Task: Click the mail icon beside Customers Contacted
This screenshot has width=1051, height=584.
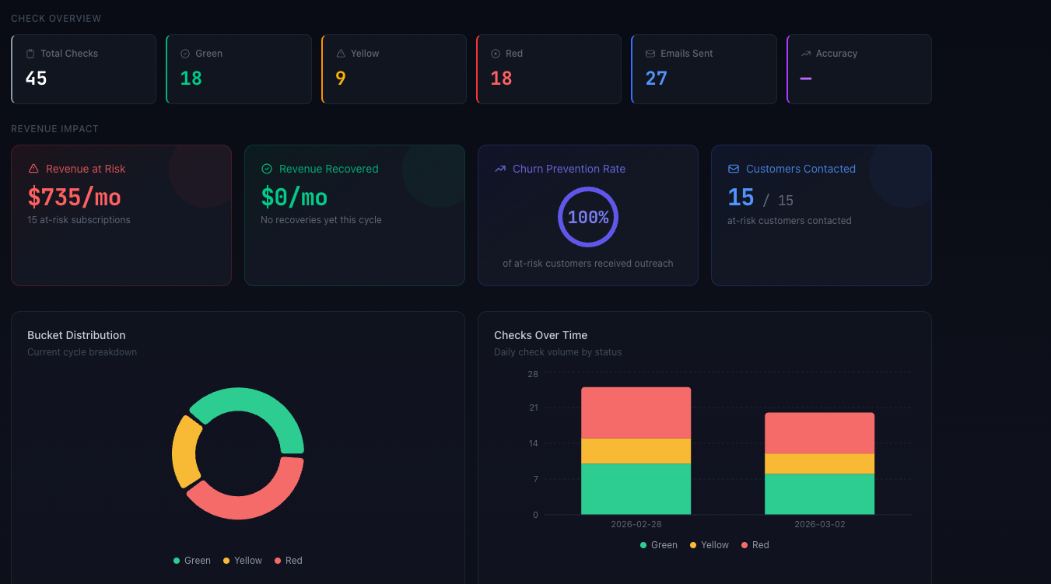Action: [x=732, y=168]
